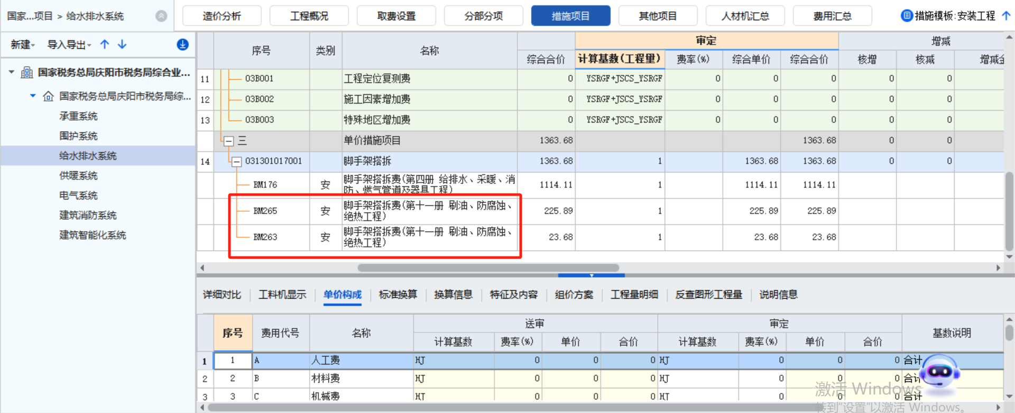The width and height of the screenshot is (1015, 413).
Task: Open the 费用汇总 tab
Action: 833,16
